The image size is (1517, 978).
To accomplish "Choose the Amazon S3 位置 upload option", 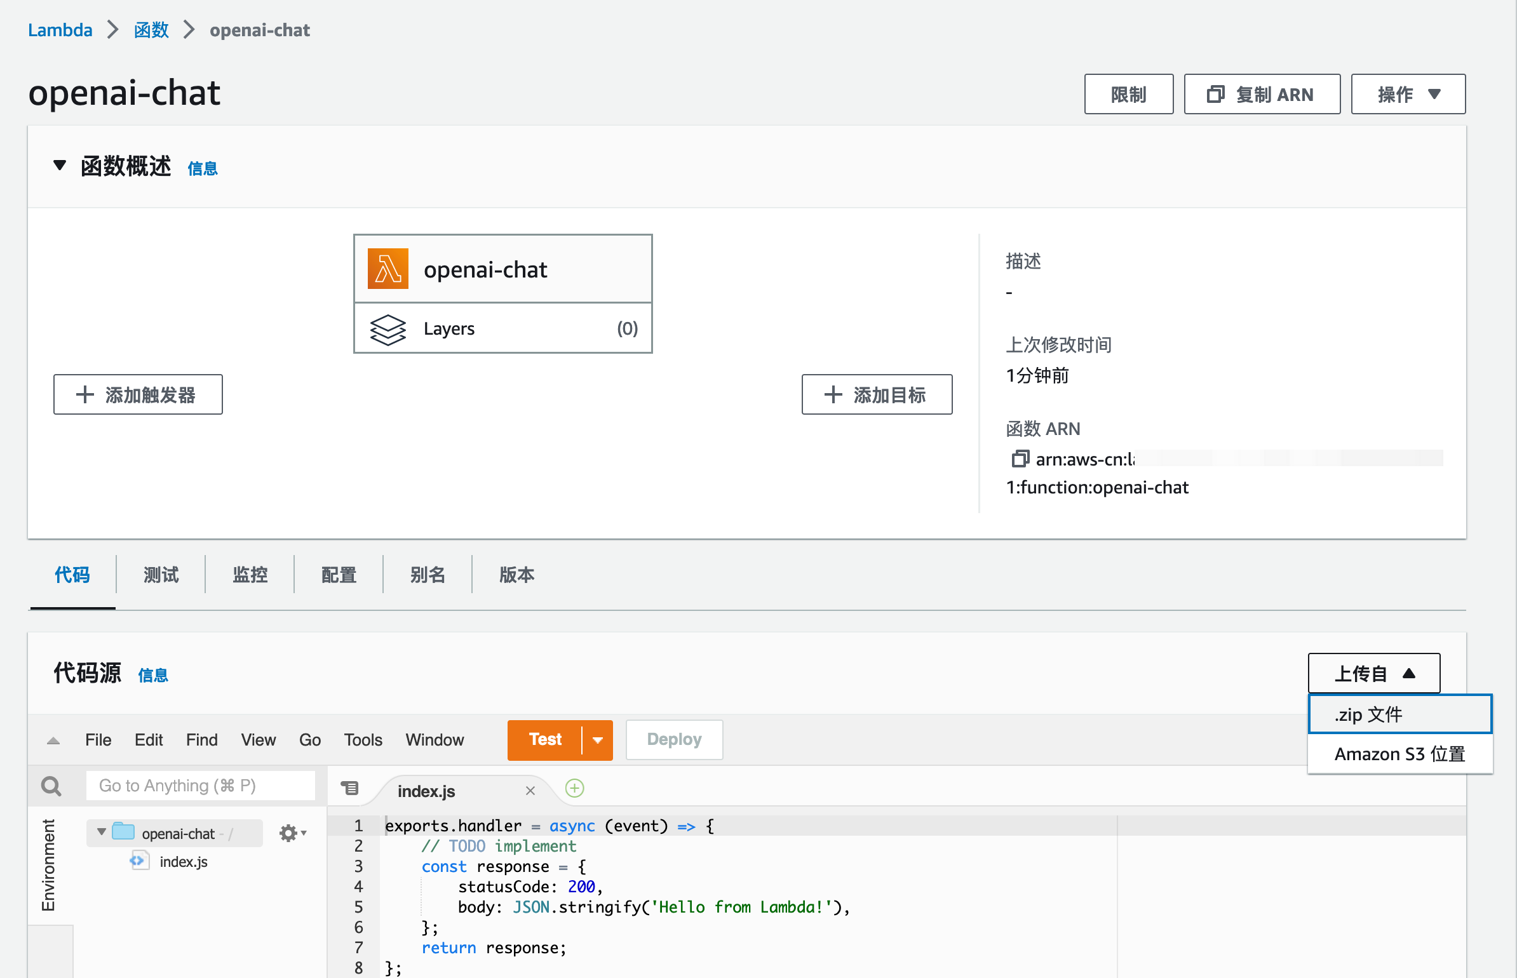I will 1399,754.
